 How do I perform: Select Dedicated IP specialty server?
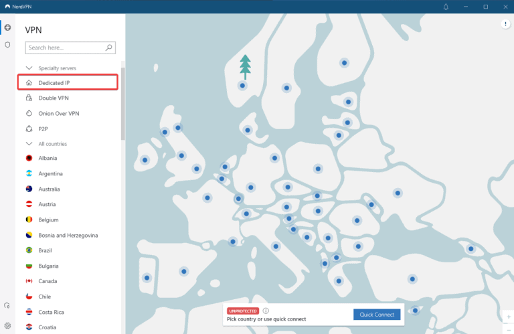click(x=54, y=82)
